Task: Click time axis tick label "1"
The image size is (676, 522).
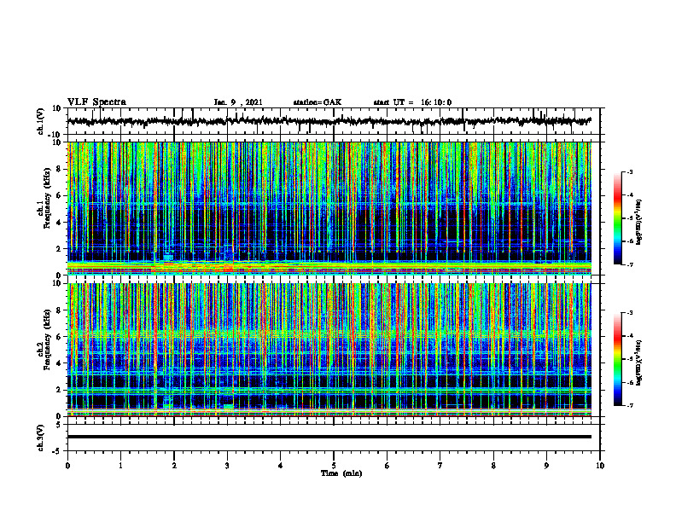Action: point(120,466)
